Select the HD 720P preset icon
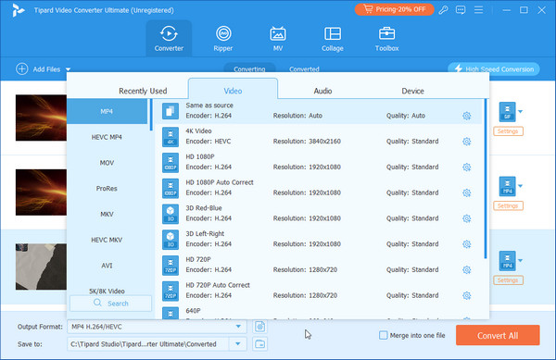Screen dimensions: 556x360 171,265
